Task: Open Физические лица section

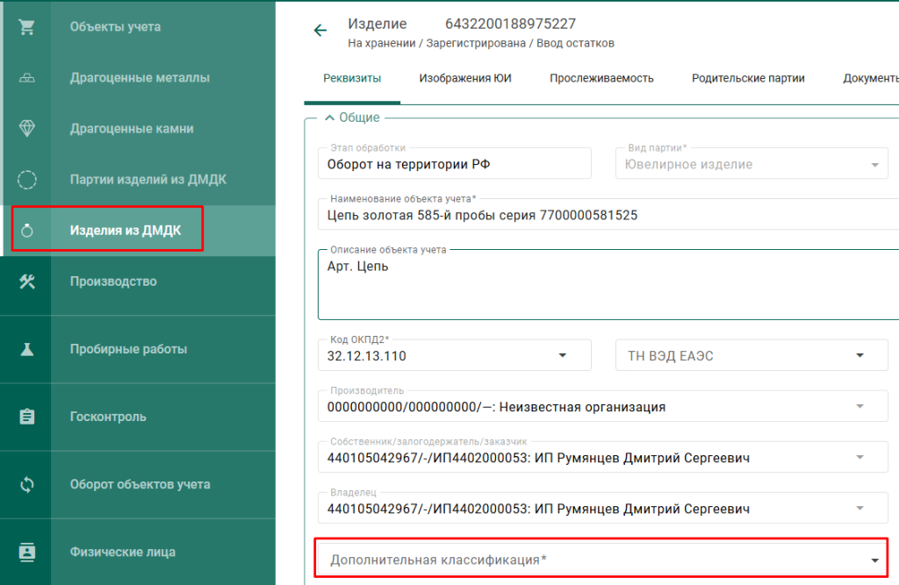Action: pos(123,553)
